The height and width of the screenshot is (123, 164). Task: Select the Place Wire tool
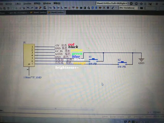click(x=50, y=8)
